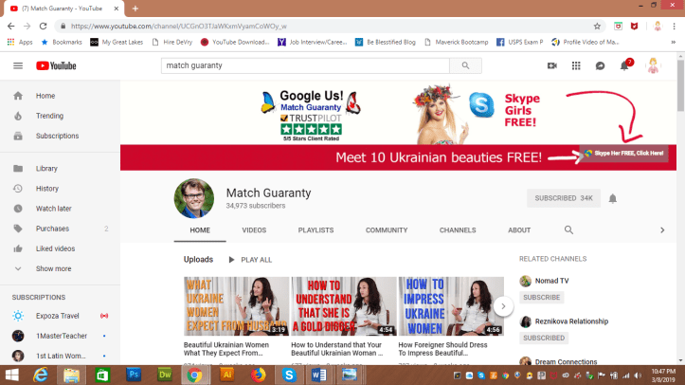
Task: Switch to the COMMUNITY tab
Action: pyautogui.click(x=387, y=229)
